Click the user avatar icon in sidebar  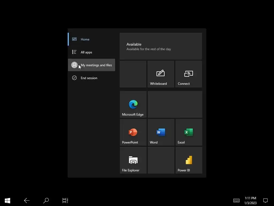click(x=74, y=65)
